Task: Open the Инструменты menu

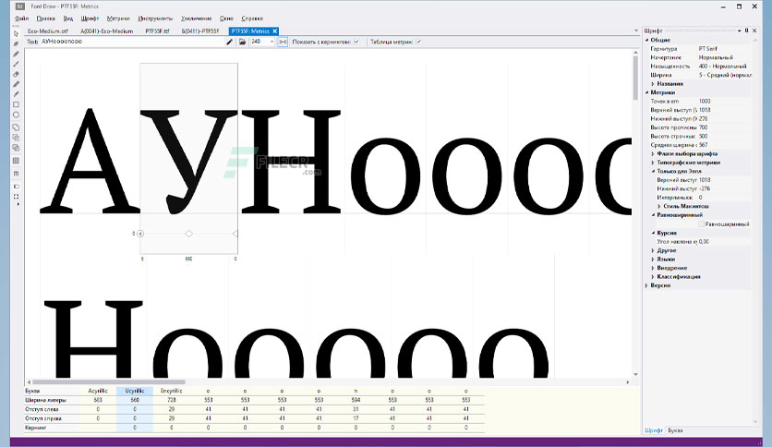Action: (x=155, y=18)
